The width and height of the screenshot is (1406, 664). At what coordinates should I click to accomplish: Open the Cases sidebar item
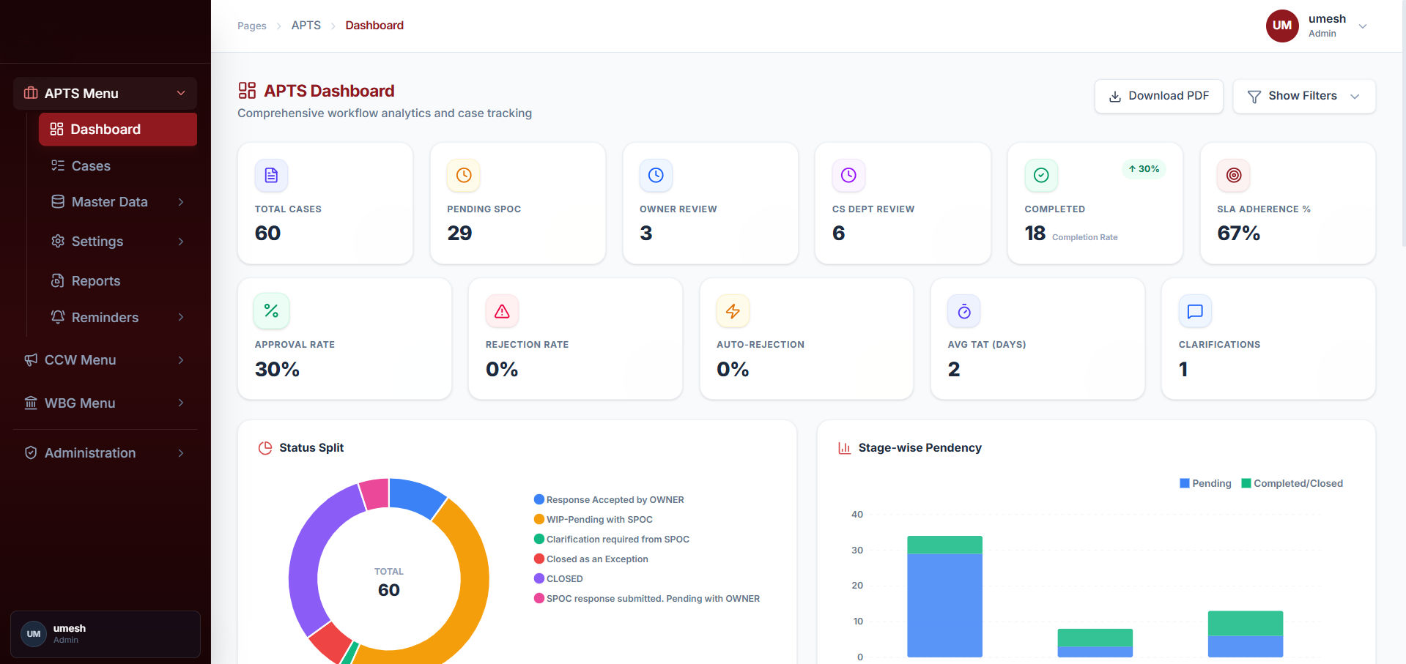pyautogui.click(x=118, y=166)
